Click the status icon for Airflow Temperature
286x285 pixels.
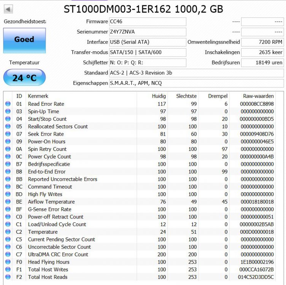pos(8,201)
